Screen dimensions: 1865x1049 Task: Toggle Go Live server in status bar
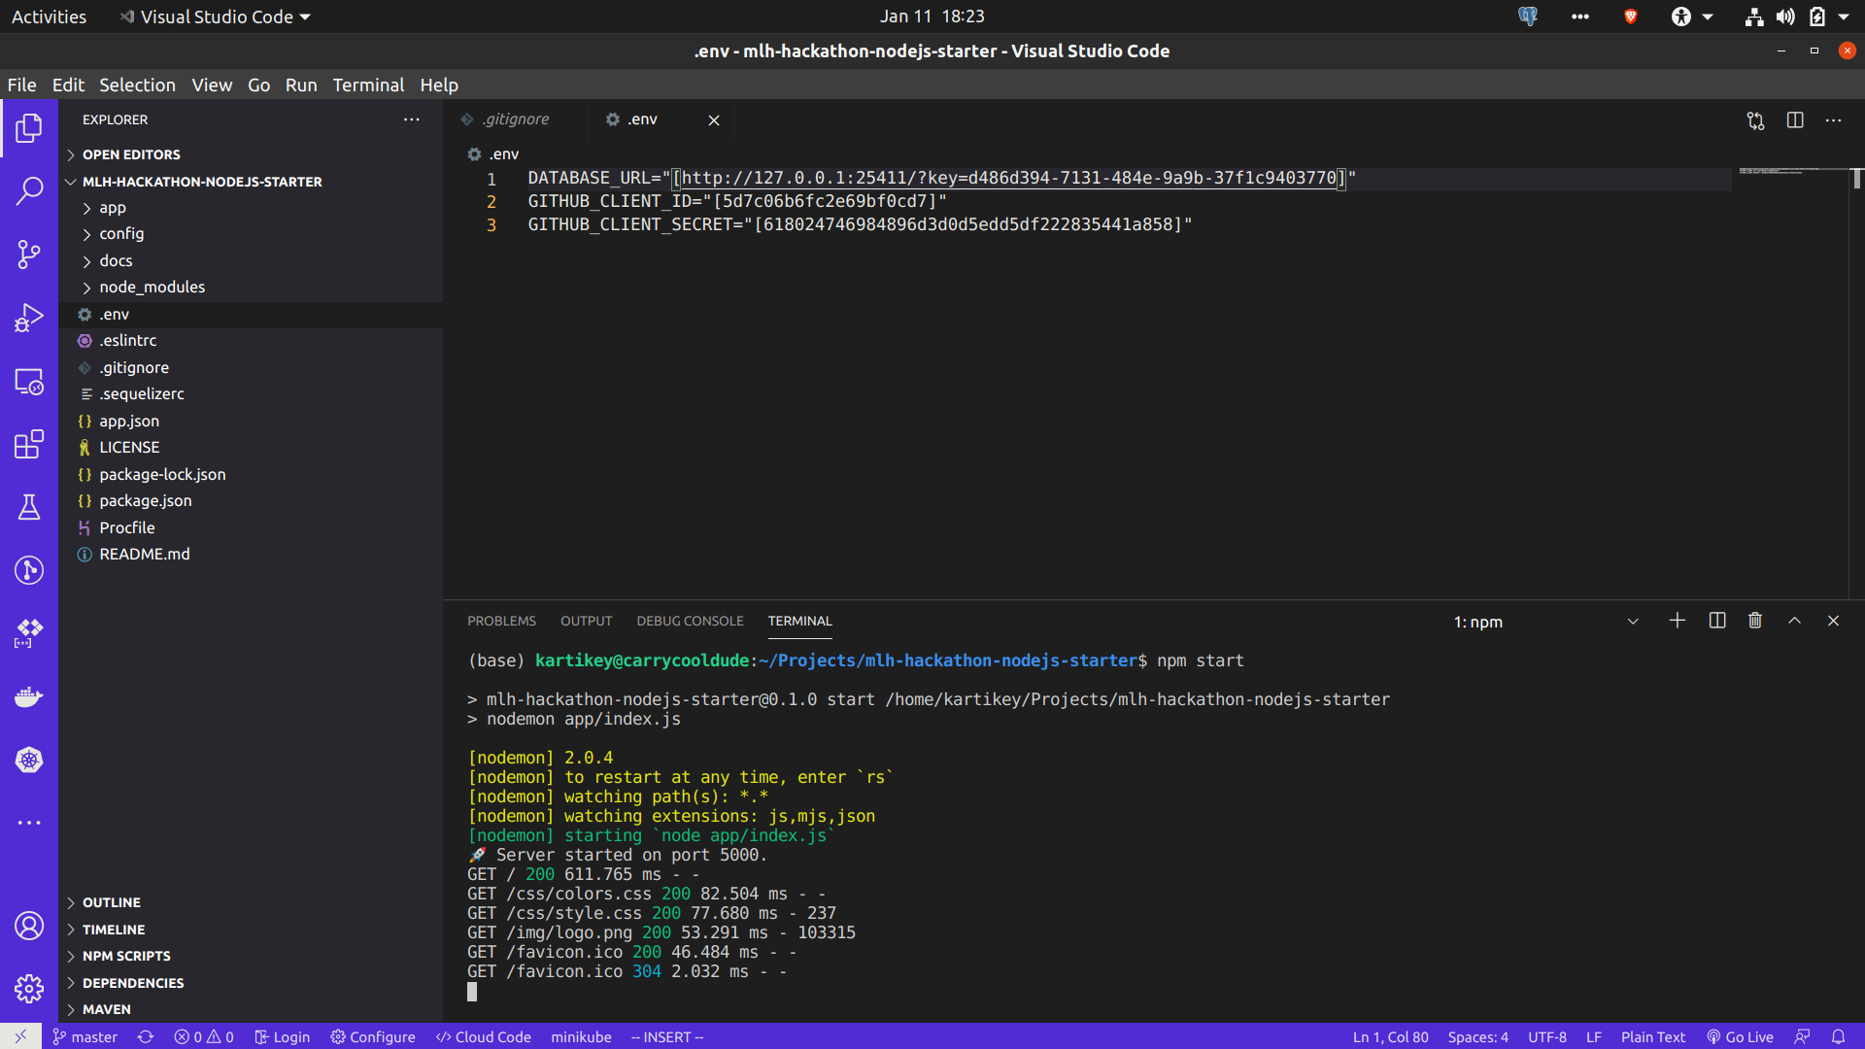[x=1740, y=1036]
